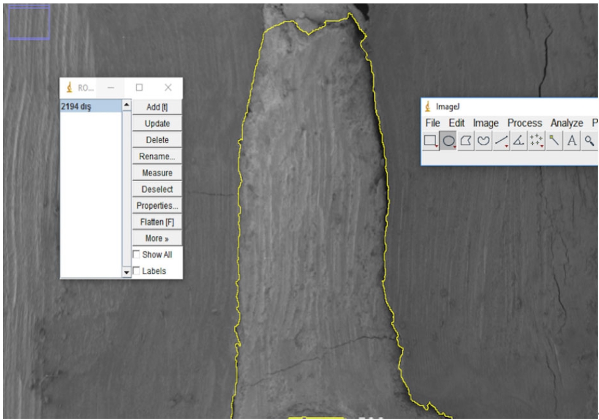The width and height of the screenshot is (599, 420).
Task: Click the Add [t] button
Action: 157,107
